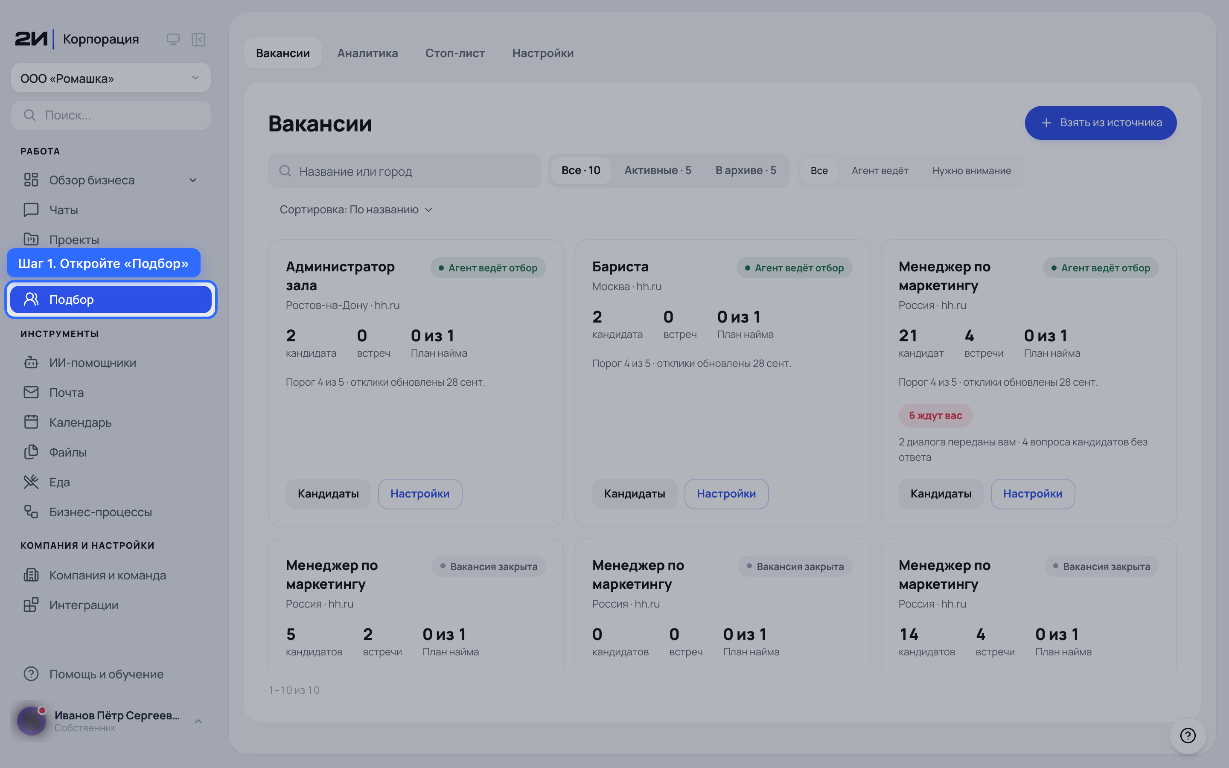Switch to the Аналитика tab
The width and height of the screenshot is (1229, 768).
pos(367,53)
